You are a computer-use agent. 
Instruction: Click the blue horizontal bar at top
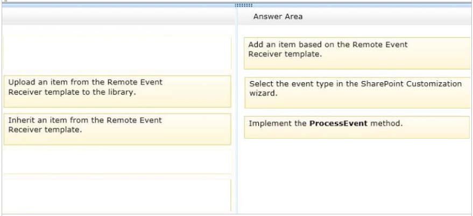237,5
